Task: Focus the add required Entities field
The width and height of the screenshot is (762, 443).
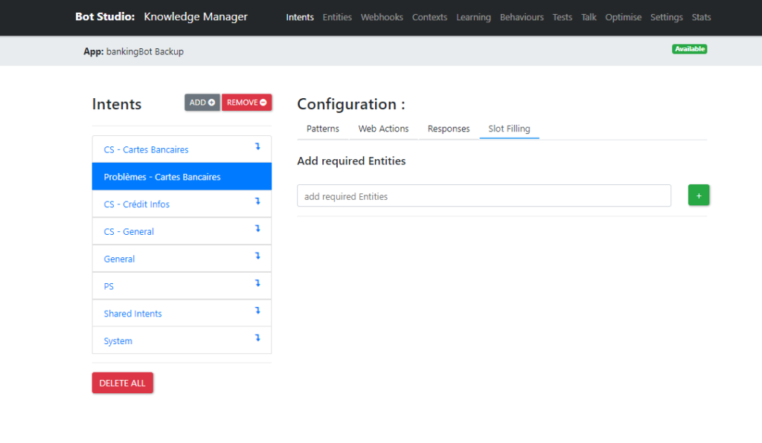Action: (x=484, y=195)
